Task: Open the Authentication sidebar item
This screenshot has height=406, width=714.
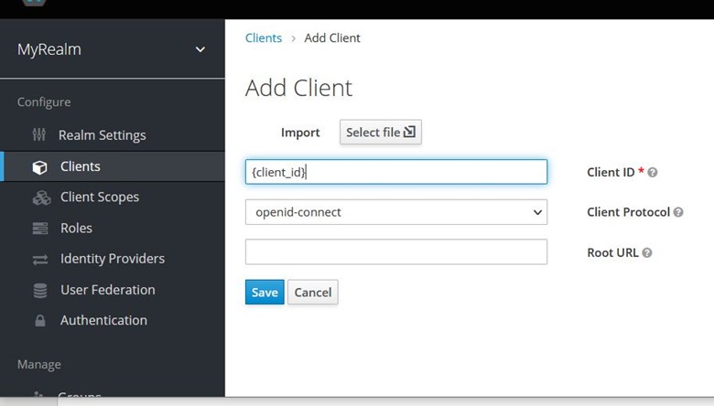Action: 103,320
